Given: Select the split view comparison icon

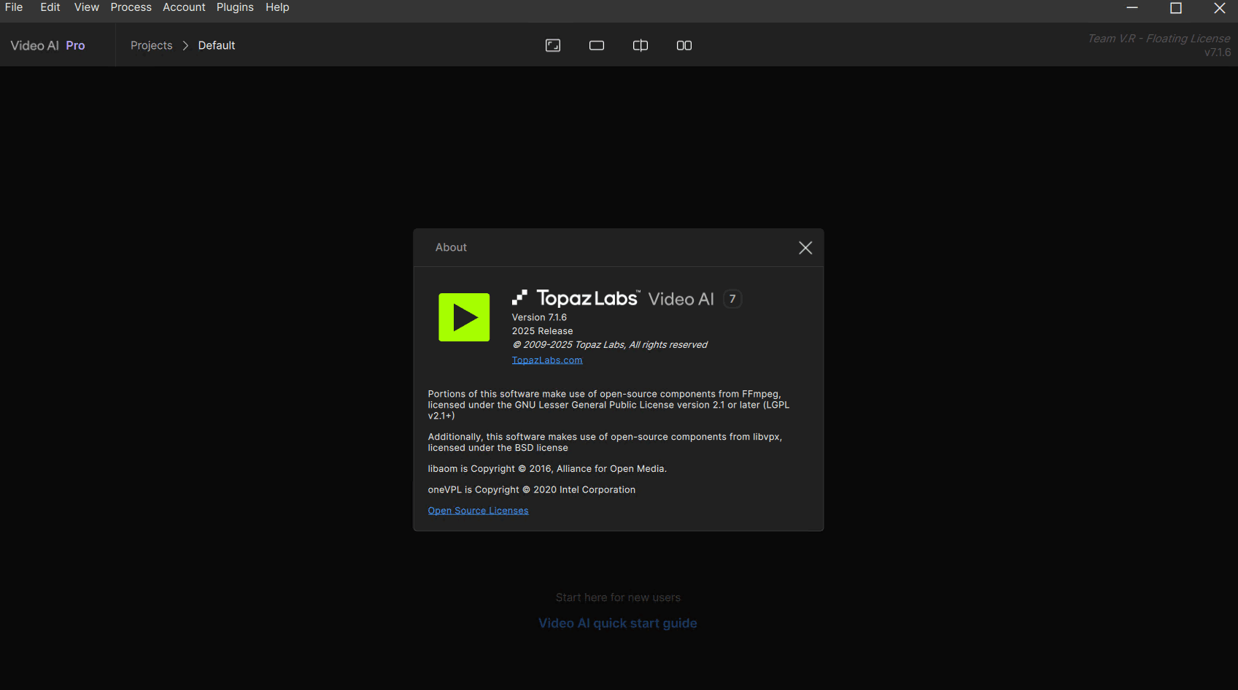Looking at the screenshot, I should (x=641, y=45).
